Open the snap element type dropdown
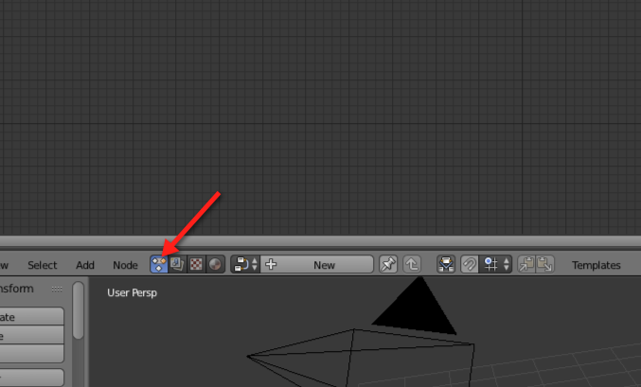Screen dimensions: 641x387 pos(495,264)
